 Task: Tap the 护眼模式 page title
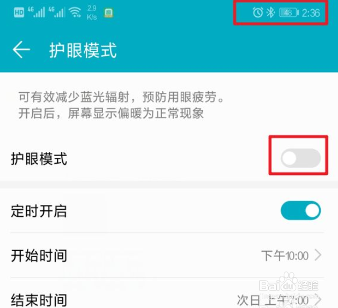point(83,50)
